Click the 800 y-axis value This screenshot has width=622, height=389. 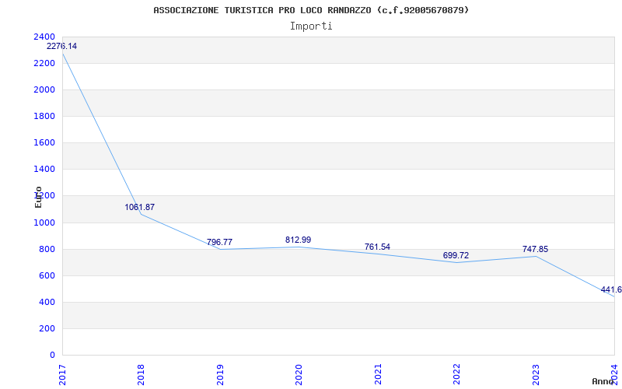click(x=47, y=249)
